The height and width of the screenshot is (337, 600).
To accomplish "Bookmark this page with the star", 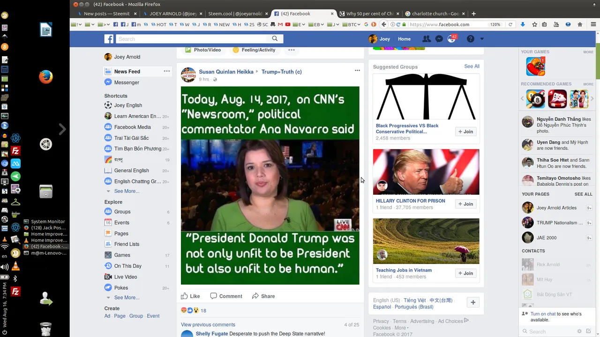I will [x=534, y=24].
